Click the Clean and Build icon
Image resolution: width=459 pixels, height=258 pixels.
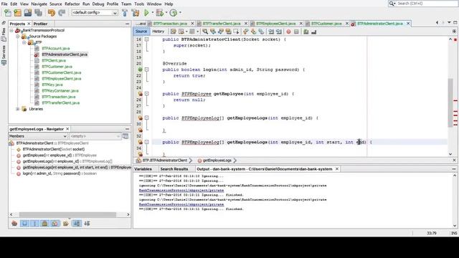point(136,13)
